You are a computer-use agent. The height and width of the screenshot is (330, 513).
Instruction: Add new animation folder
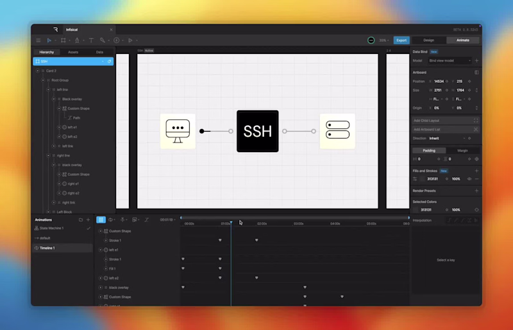(81, 220)
